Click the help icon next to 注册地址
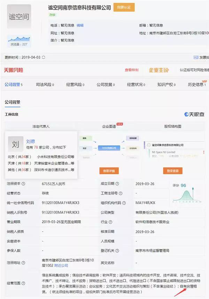 click(x=23, y=263)
